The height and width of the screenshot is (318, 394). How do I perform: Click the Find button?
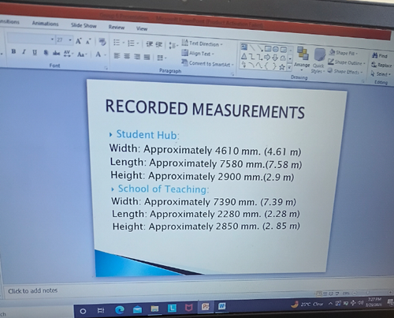tap(380, 55)
